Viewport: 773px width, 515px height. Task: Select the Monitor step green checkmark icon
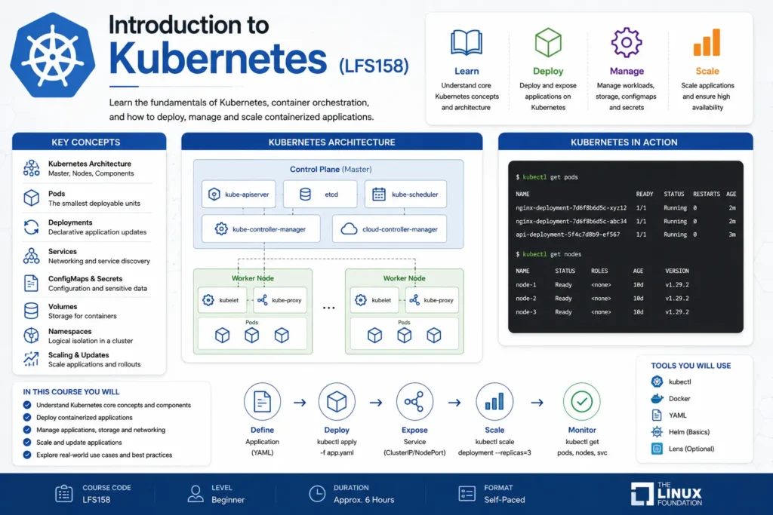click(582, 402)
